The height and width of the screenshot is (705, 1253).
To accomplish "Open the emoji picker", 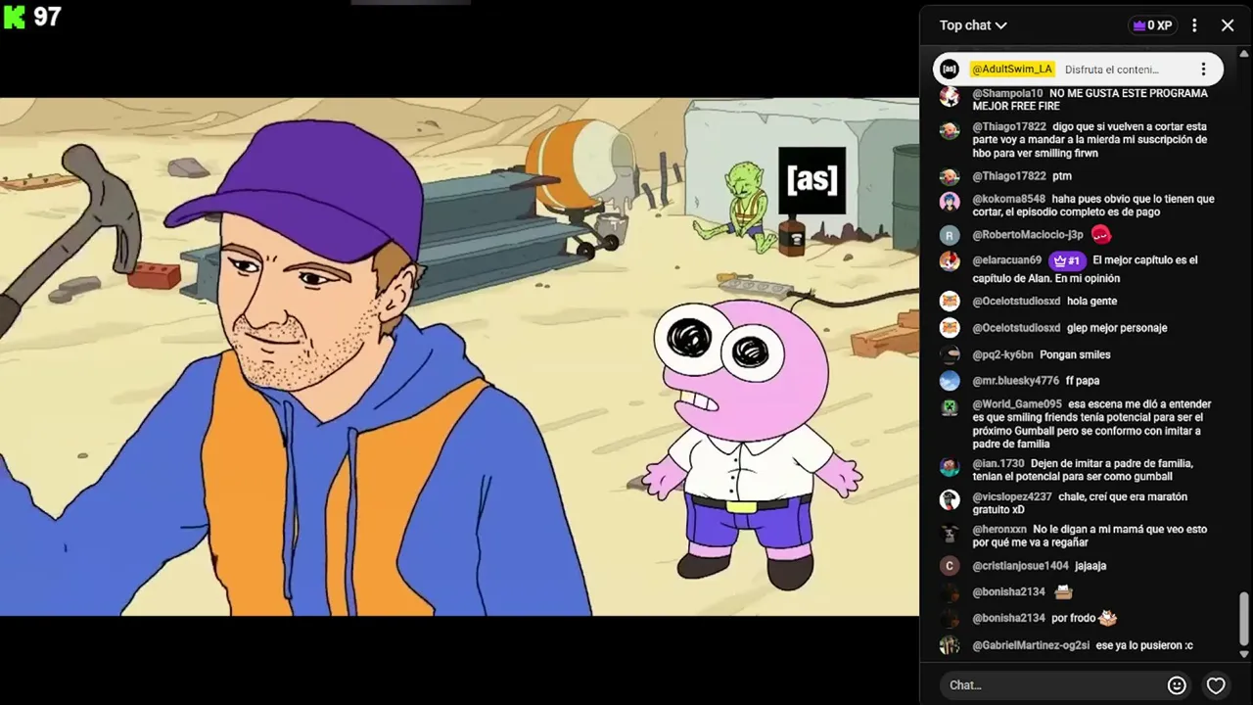I will [x=1178, y=685].
